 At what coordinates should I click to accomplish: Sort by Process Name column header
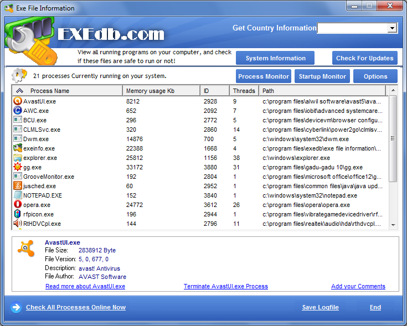[x=67, y=91]
